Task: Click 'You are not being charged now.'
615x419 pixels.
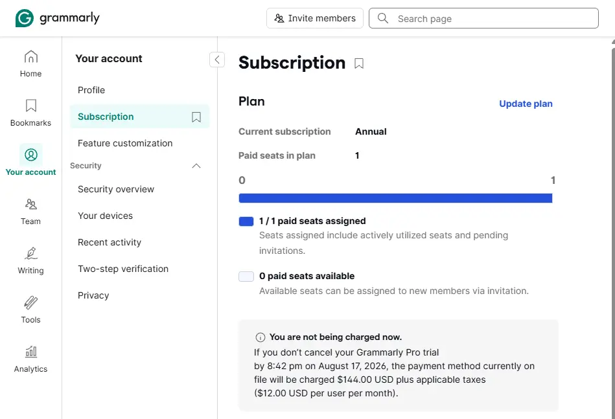Action: pyautogui.click(x=335, y=337)
